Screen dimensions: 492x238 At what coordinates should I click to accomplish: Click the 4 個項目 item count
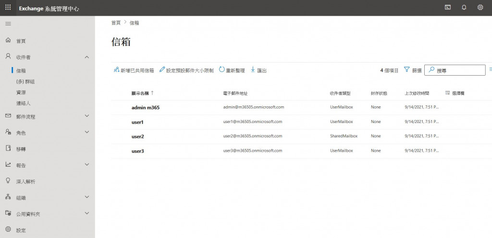pos(389,71)
